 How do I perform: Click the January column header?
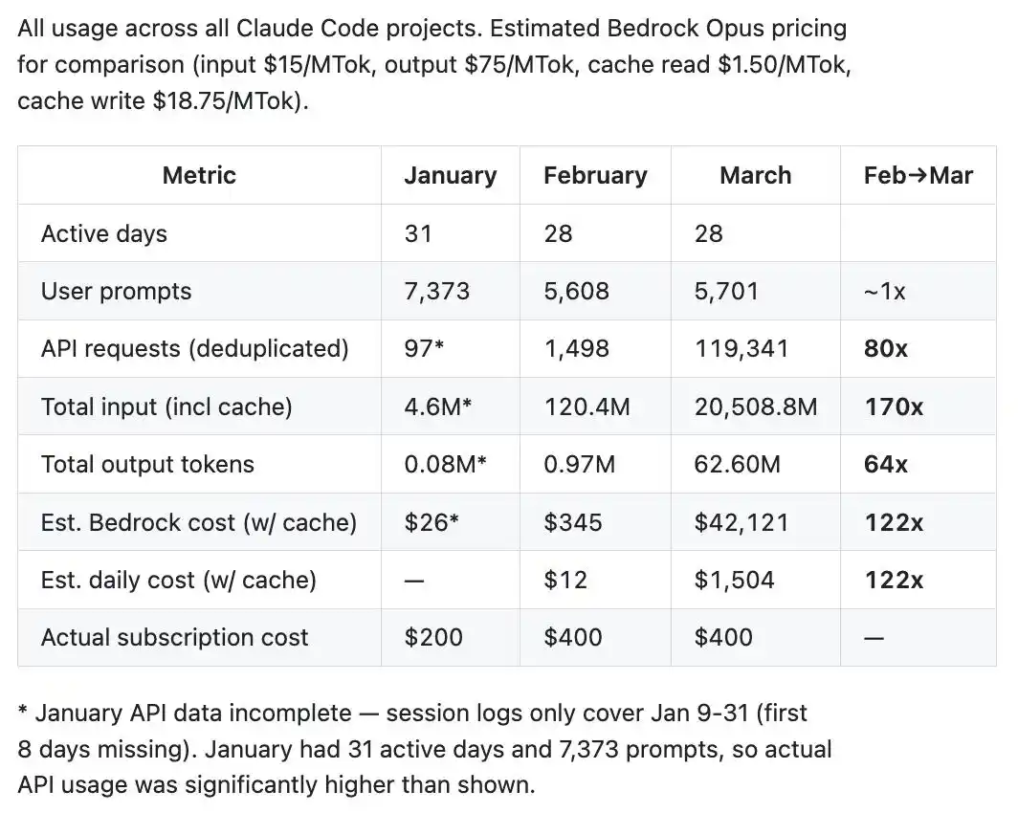click(450, 175)
